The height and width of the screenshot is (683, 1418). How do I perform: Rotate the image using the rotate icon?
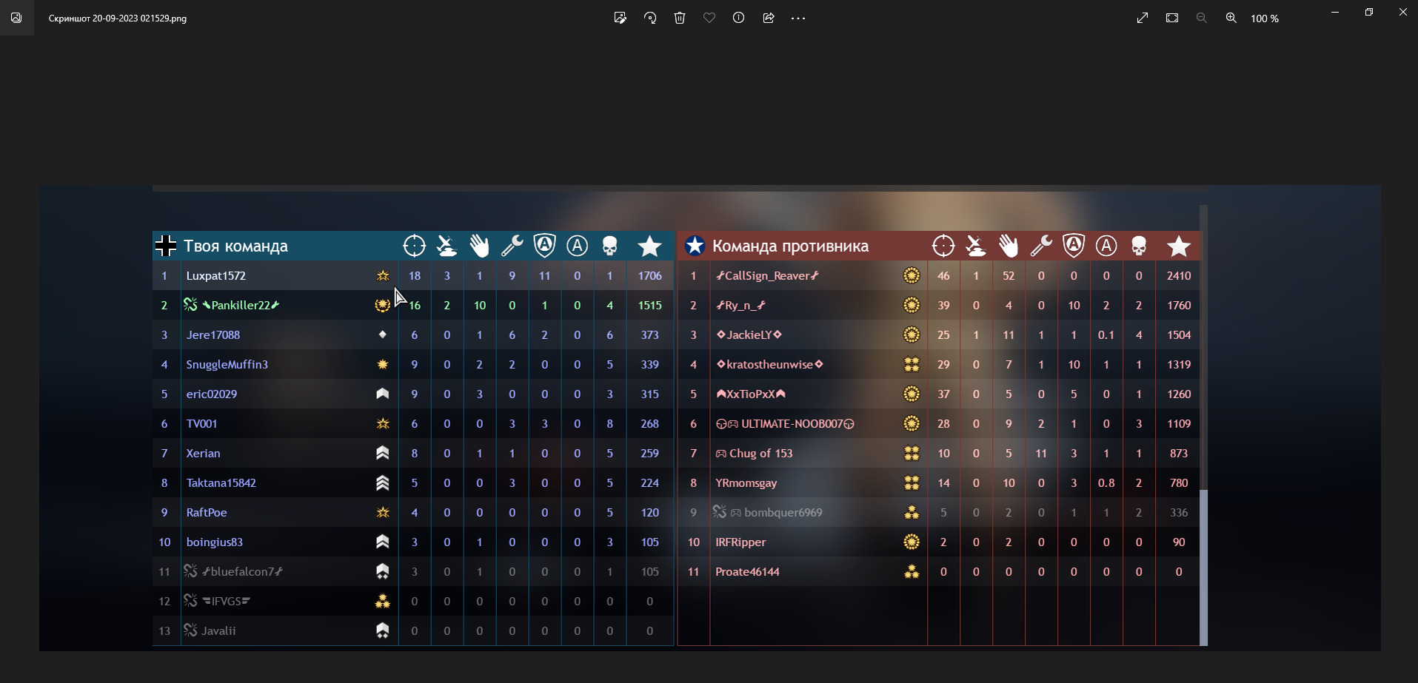pyautogui.click(x=650, y=18)
